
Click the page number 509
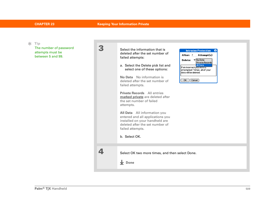(248, 189)
